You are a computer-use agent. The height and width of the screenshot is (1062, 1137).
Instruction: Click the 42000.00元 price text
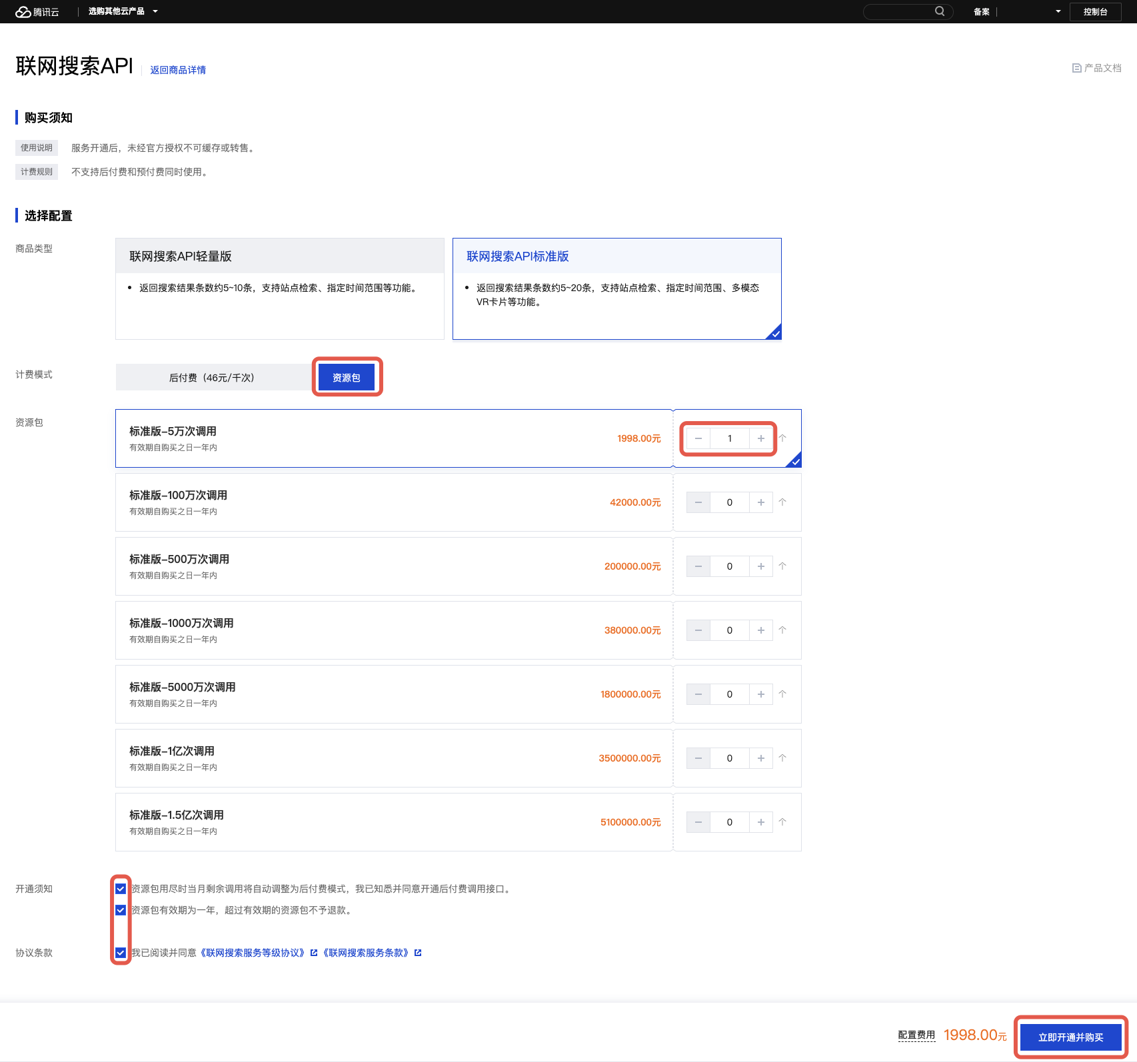(x=635, y=502)
